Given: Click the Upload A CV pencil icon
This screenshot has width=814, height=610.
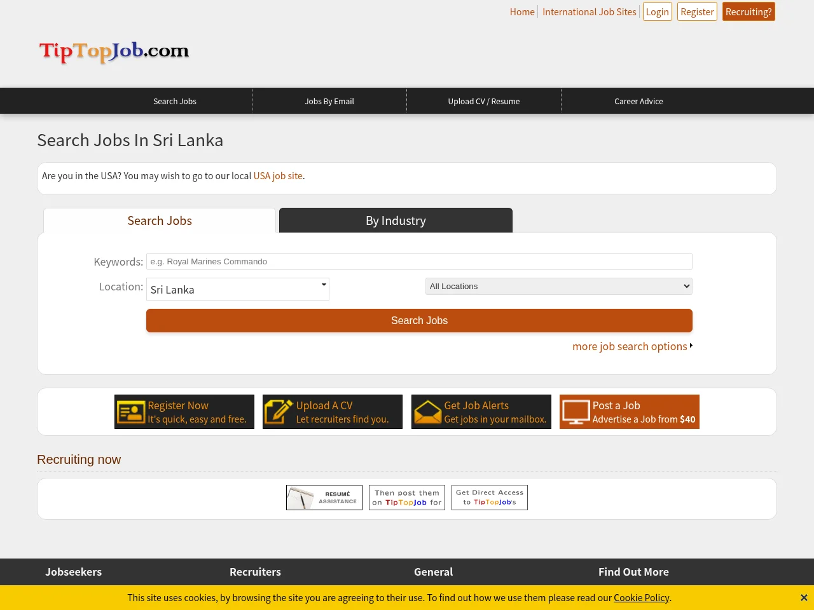Looking at the screenshot, I should 279,412.
